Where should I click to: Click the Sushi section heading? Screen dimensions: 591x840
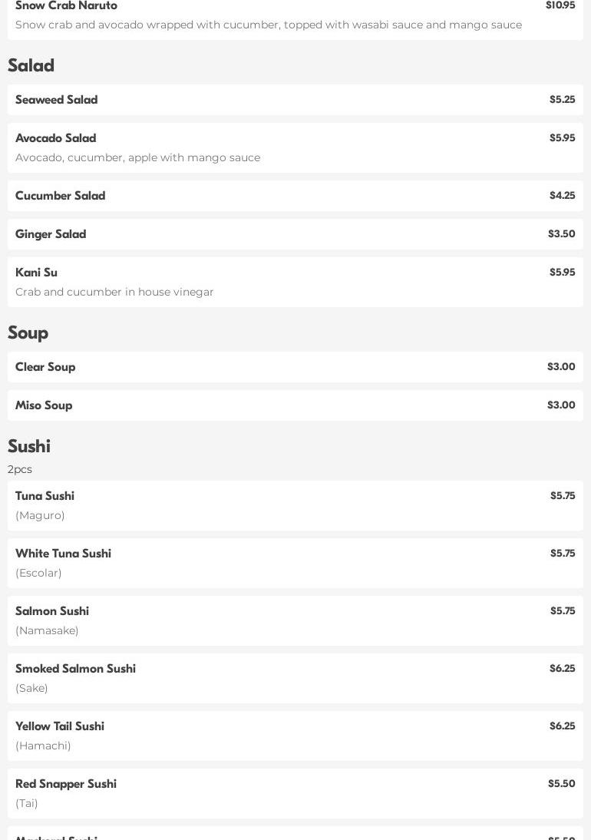[28, 446]
